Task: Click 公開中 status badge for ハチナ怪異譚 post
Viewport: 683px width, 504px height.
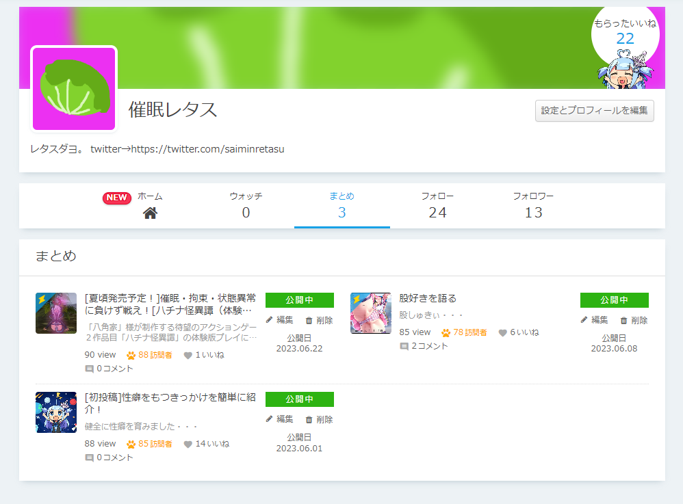Action: (x=299, y=300)
